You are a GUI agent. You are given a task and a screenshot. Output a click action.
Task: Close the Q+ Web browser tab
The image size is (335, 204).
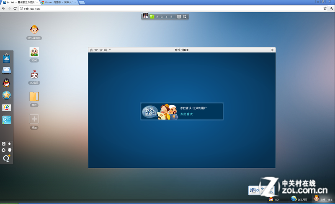coord(37,3)
